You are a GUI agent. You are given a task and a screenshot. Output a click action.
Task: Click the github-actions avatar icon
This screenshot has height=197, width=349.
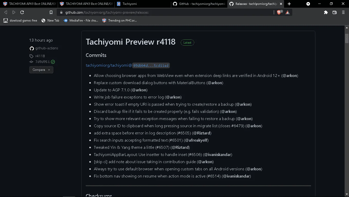click(x=32, y=48)
